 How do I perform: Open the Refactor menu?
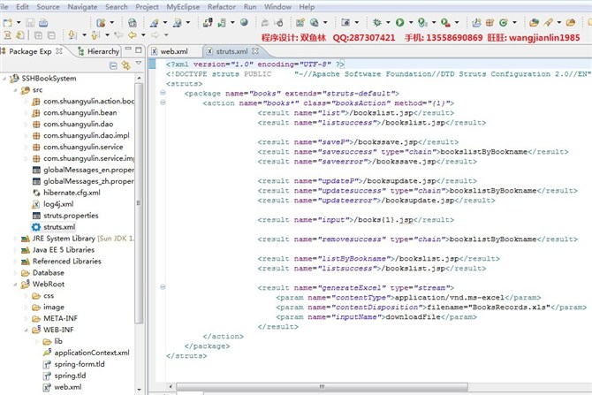222,7
